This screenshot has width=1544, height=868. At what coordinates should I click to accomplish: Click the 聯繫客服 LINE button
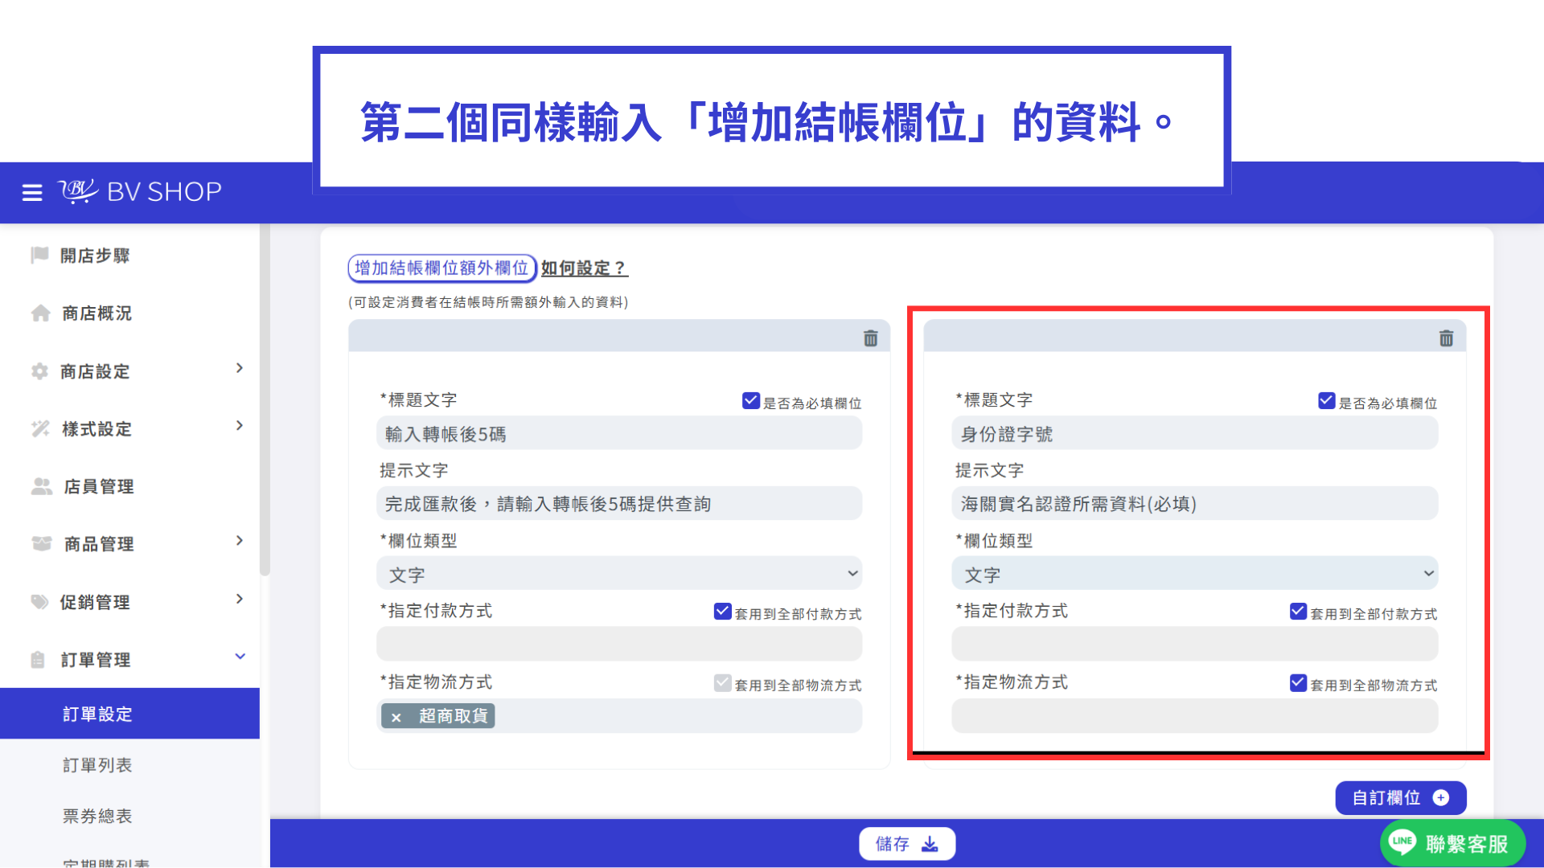pyautogui.click(x=1452, y=844)
